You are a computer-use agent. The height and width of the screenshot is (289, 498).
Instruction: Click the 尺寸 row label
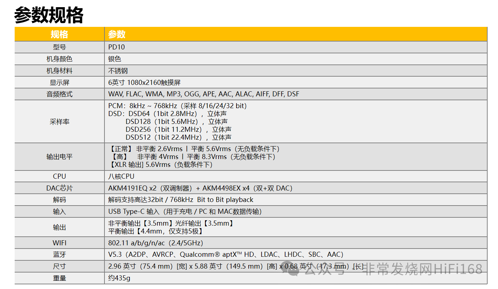tap(59, 266)
